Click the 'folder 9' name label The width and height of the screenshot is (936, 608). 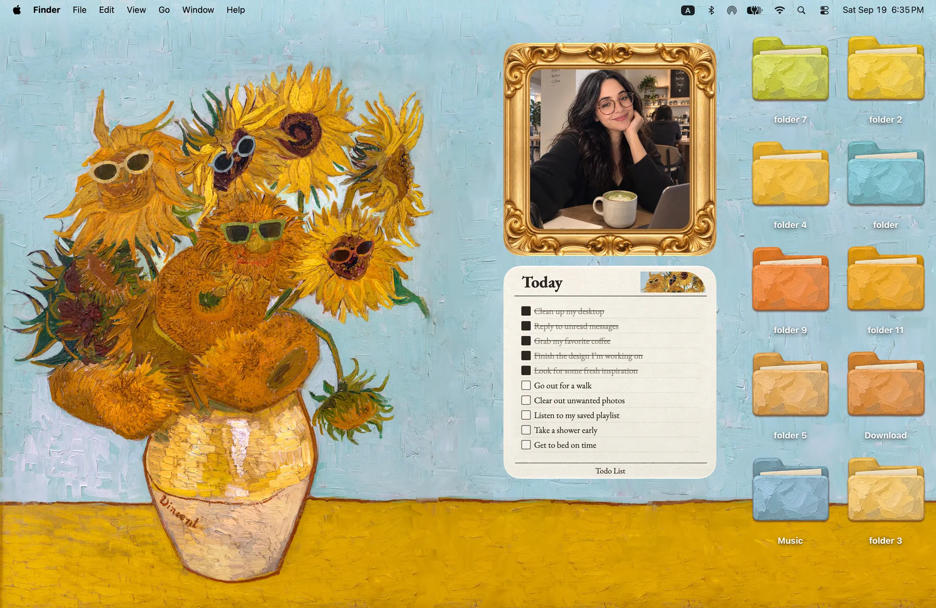(790, 330)
